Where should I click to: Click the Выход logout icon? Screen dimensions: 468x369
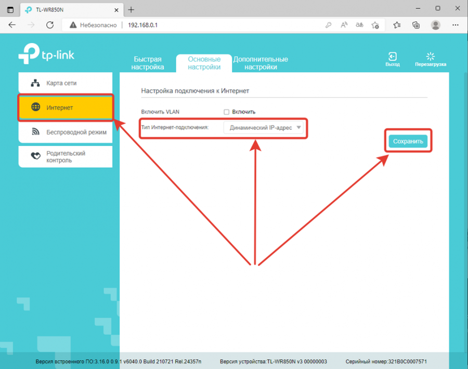[x=393, y=57]
